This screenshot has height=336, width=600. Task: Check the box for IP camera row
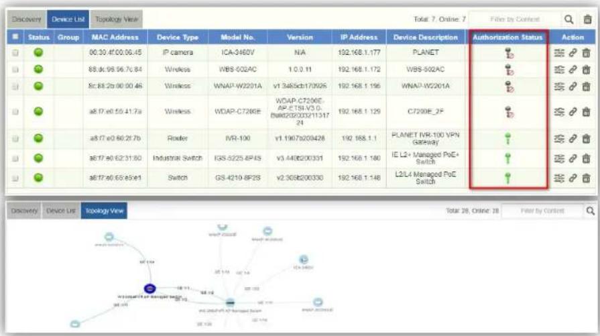click(15, 53)
